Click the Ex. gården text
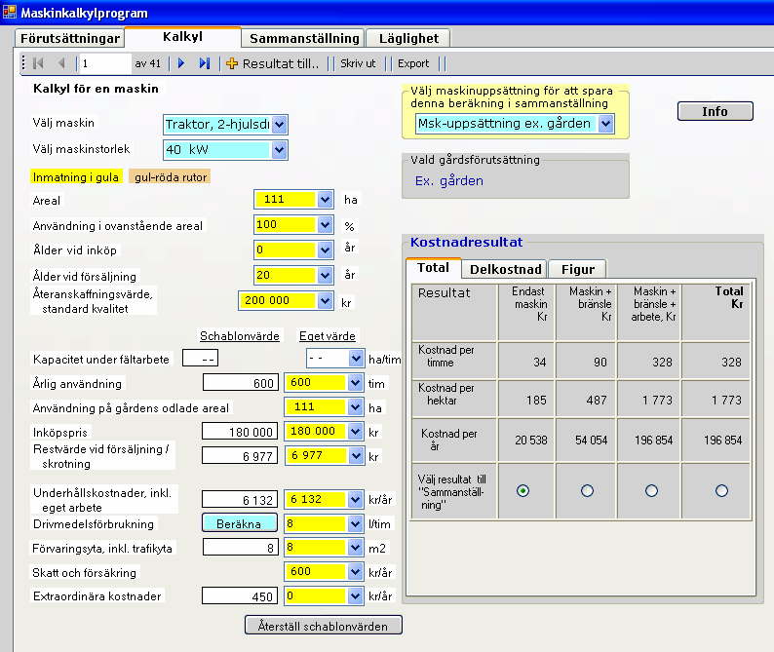The height and width of the screenshot is (652, 774). [449, 181]
